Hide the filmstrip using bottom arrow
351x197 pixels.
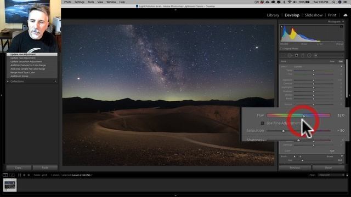click(x=175, y=195)
